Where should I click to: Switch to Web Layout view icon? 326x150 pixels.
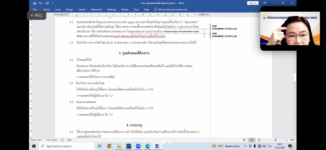[x=259, y=140]
